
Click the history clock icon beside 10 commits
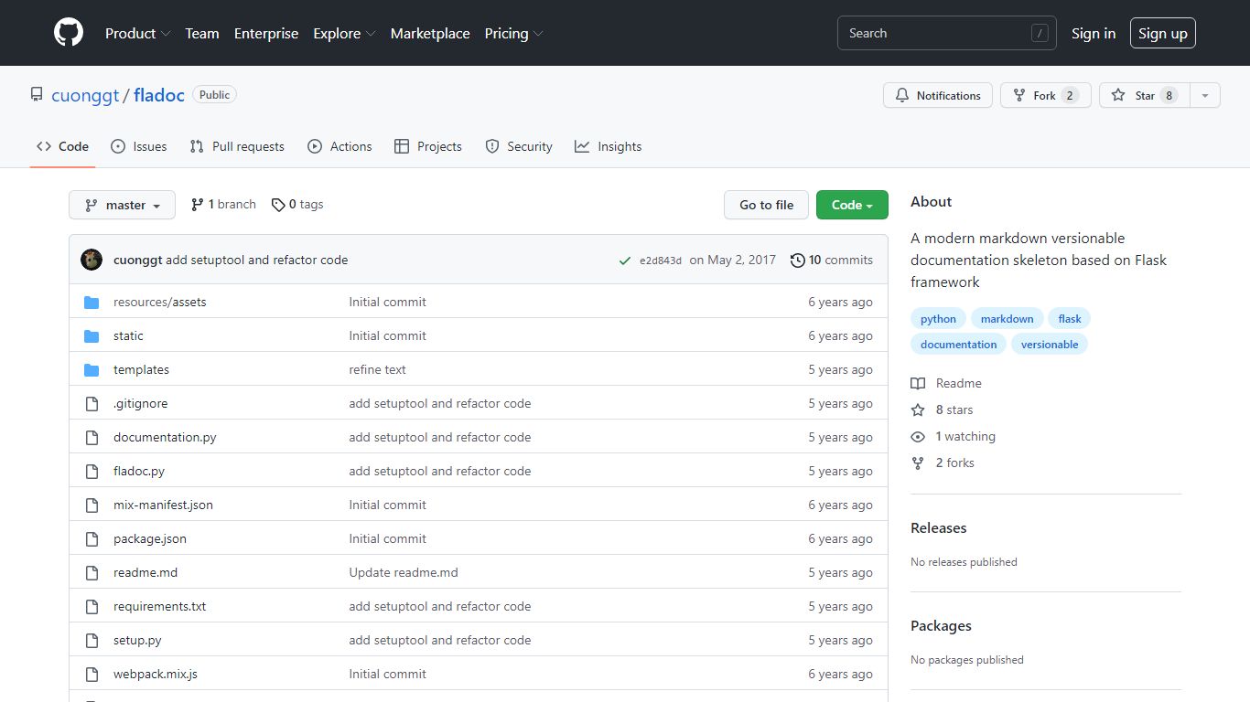click(x=798, y=260)
